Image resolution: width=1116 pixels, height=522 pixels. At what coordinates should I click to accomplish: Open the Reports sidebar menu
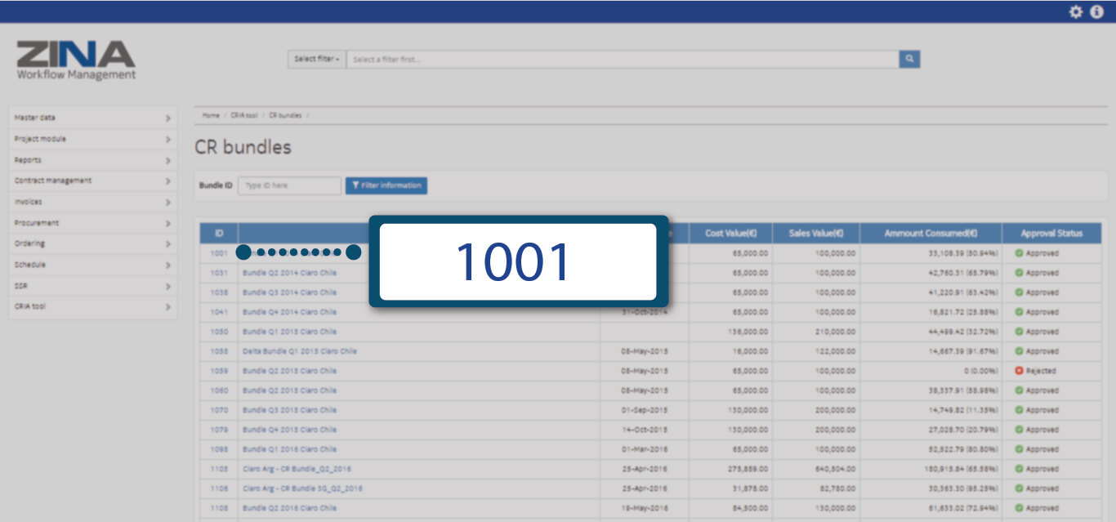pos(92,160)
